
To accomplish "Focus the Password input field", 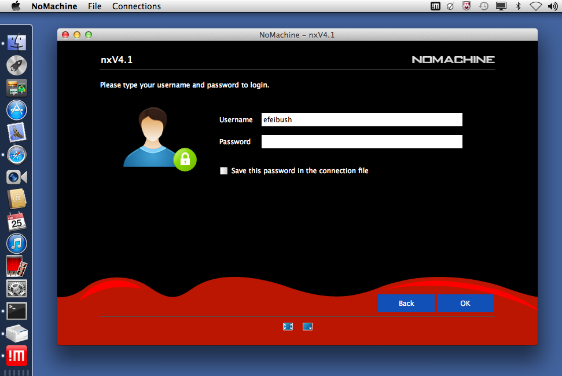I will coord(362,141).
